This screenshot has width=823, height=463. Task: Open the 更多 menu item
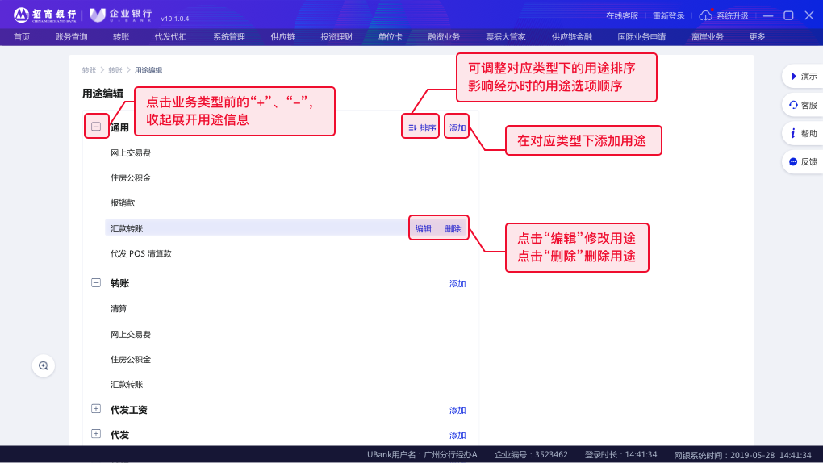point(757,36)
